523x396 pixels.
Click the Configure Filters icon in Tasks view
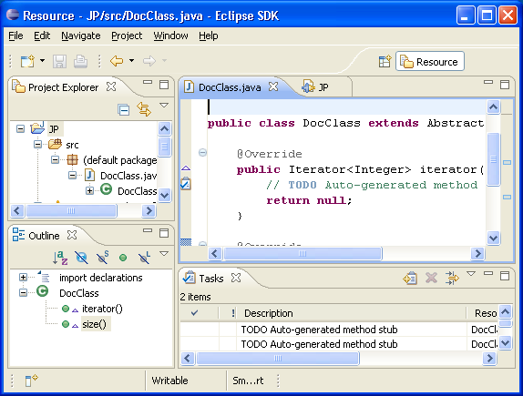(x=452, y=278)
